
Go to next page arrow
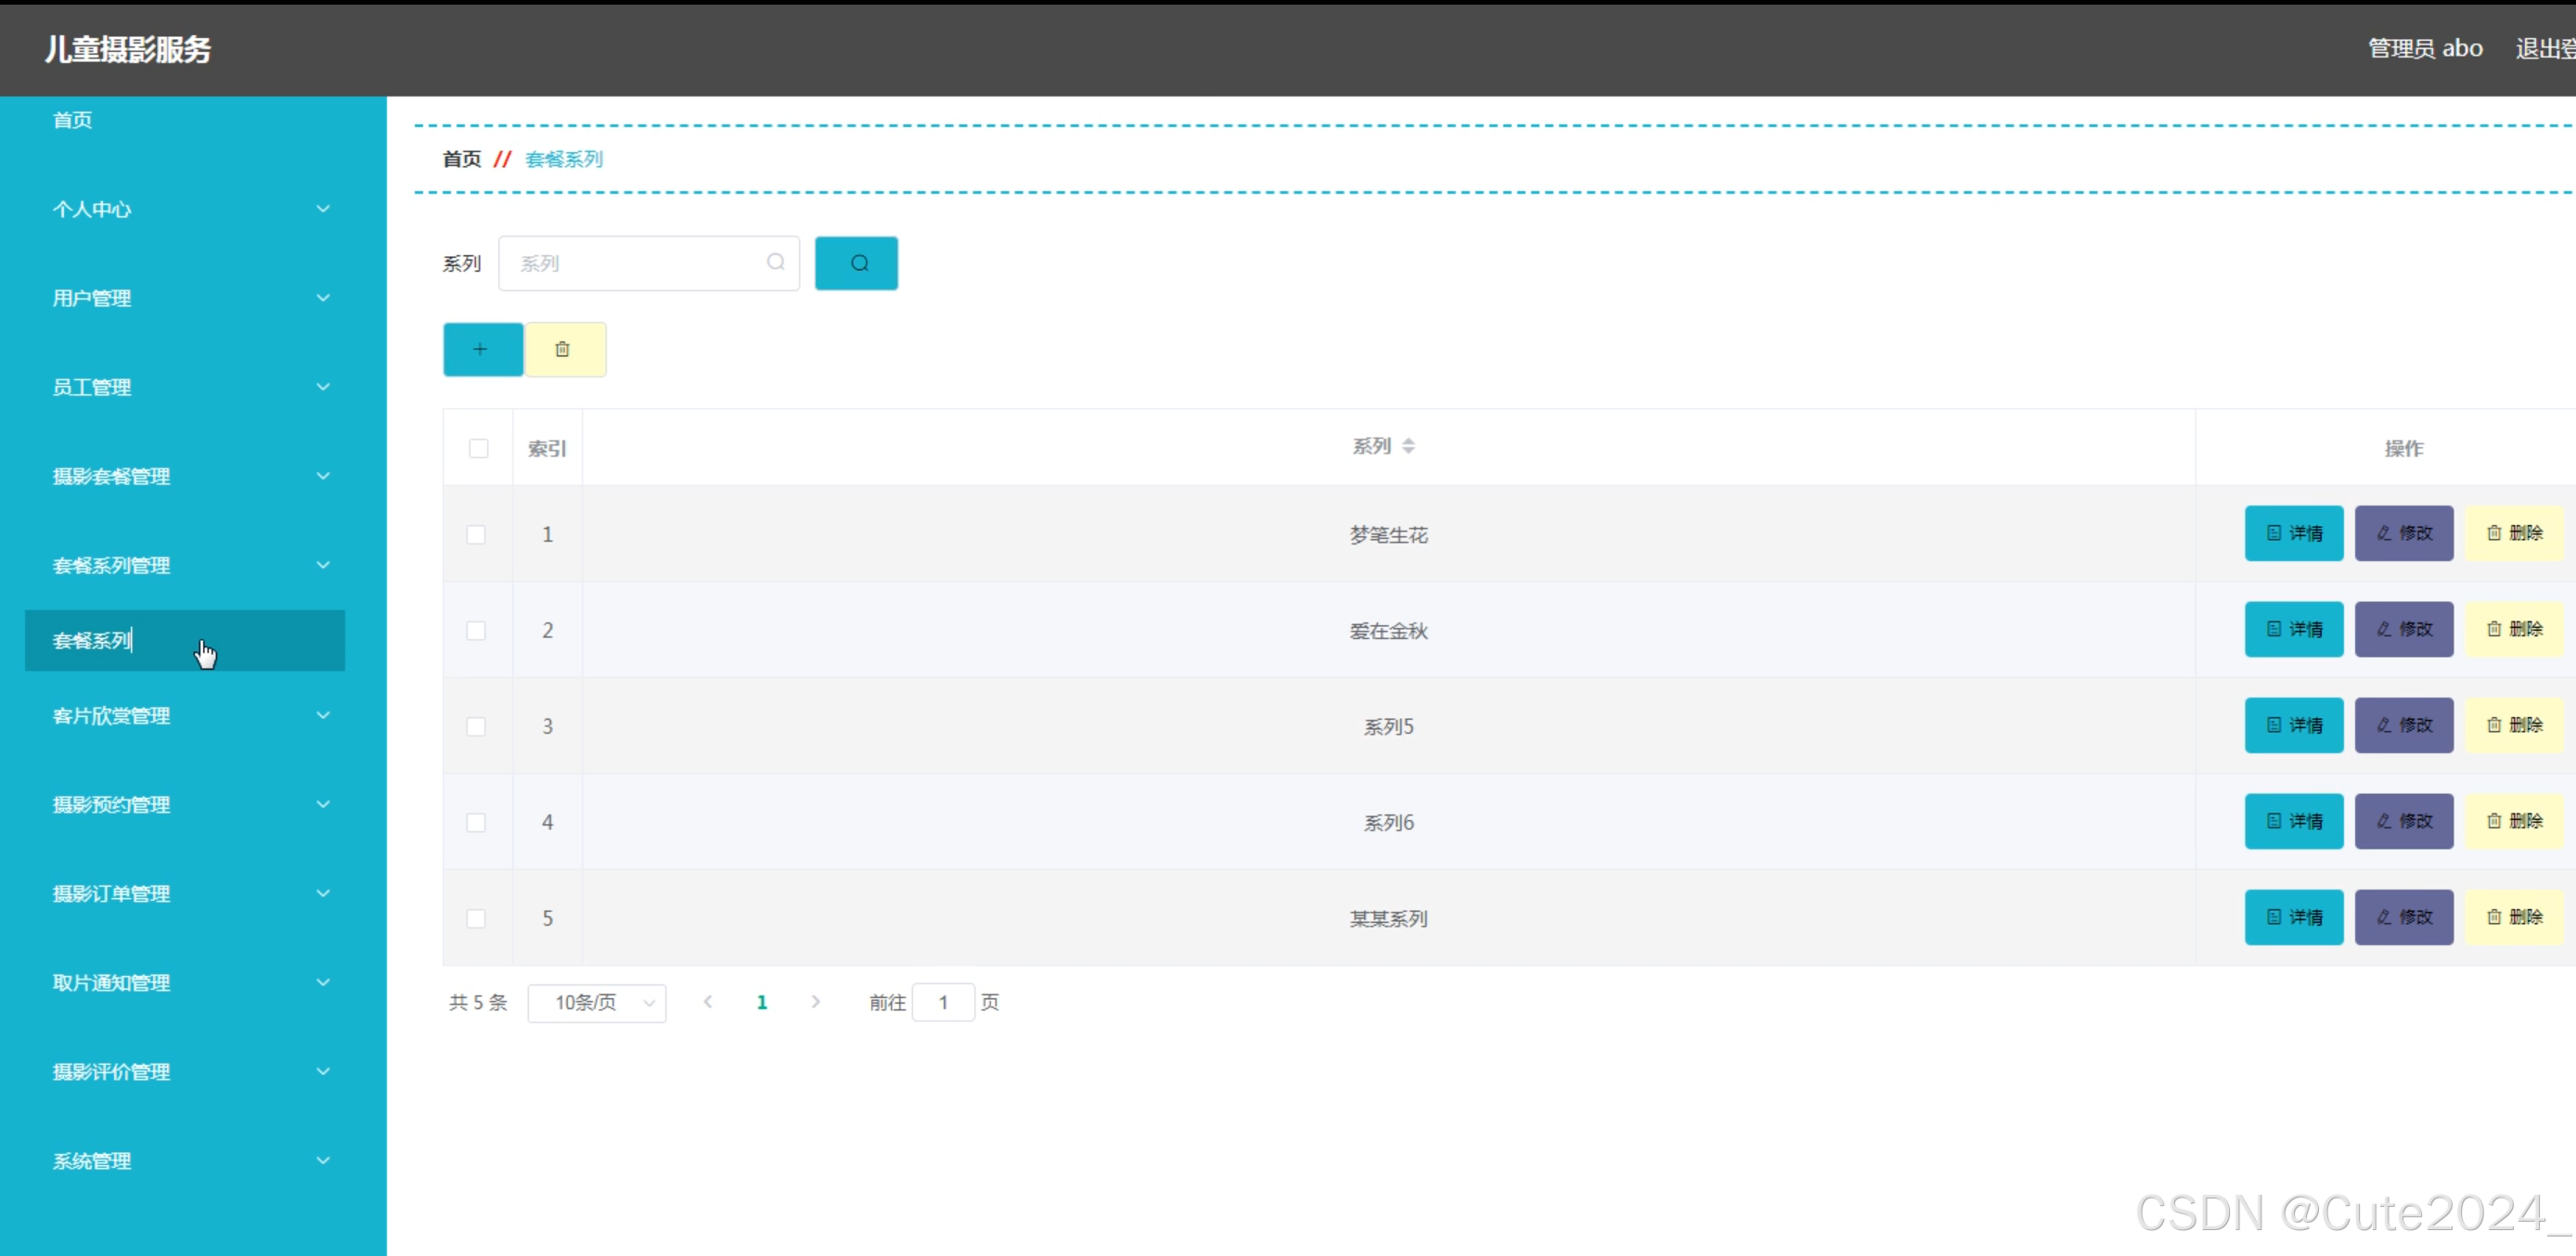816,1001
